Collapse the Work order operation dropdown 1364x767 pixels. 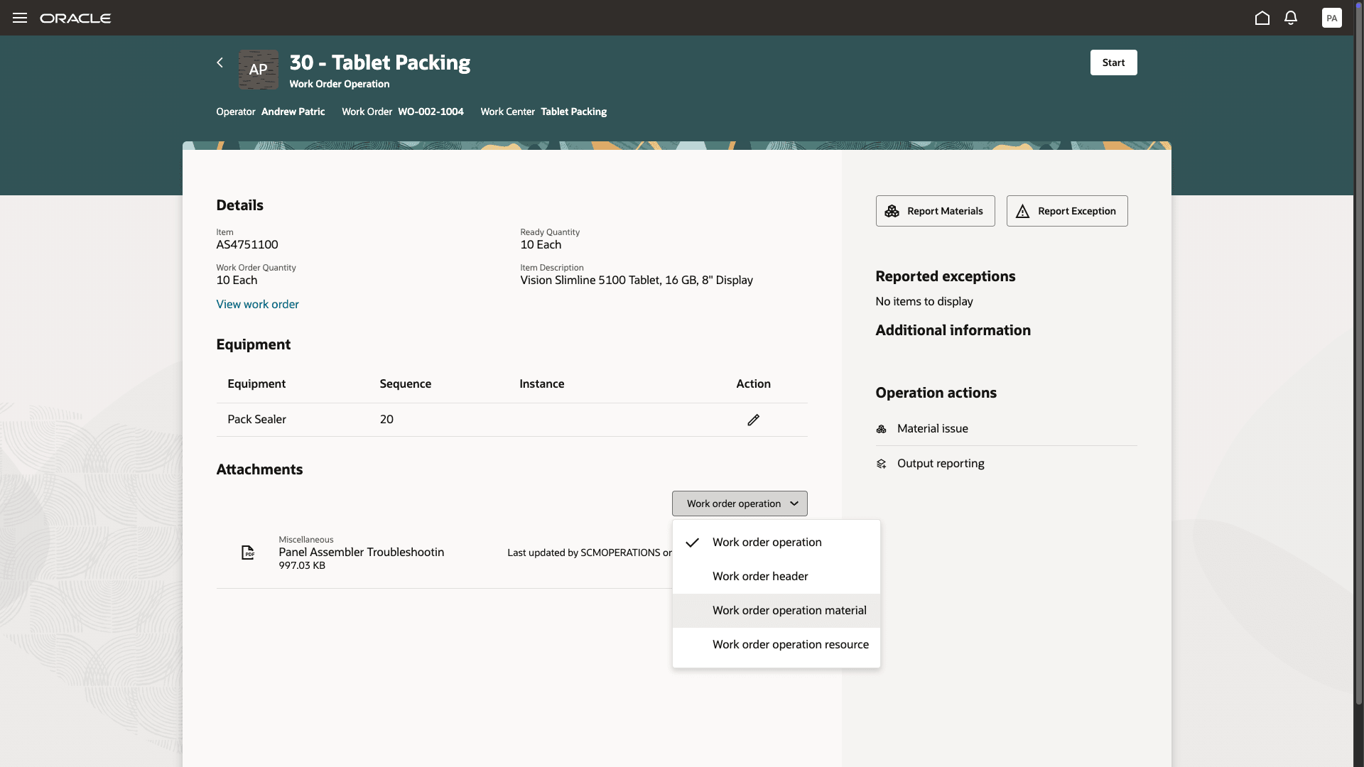pyautogui.click(x=739, y=503)
